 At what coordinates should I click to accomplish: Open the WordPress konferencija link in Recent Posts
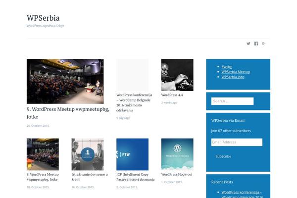[x=242, y=195]
